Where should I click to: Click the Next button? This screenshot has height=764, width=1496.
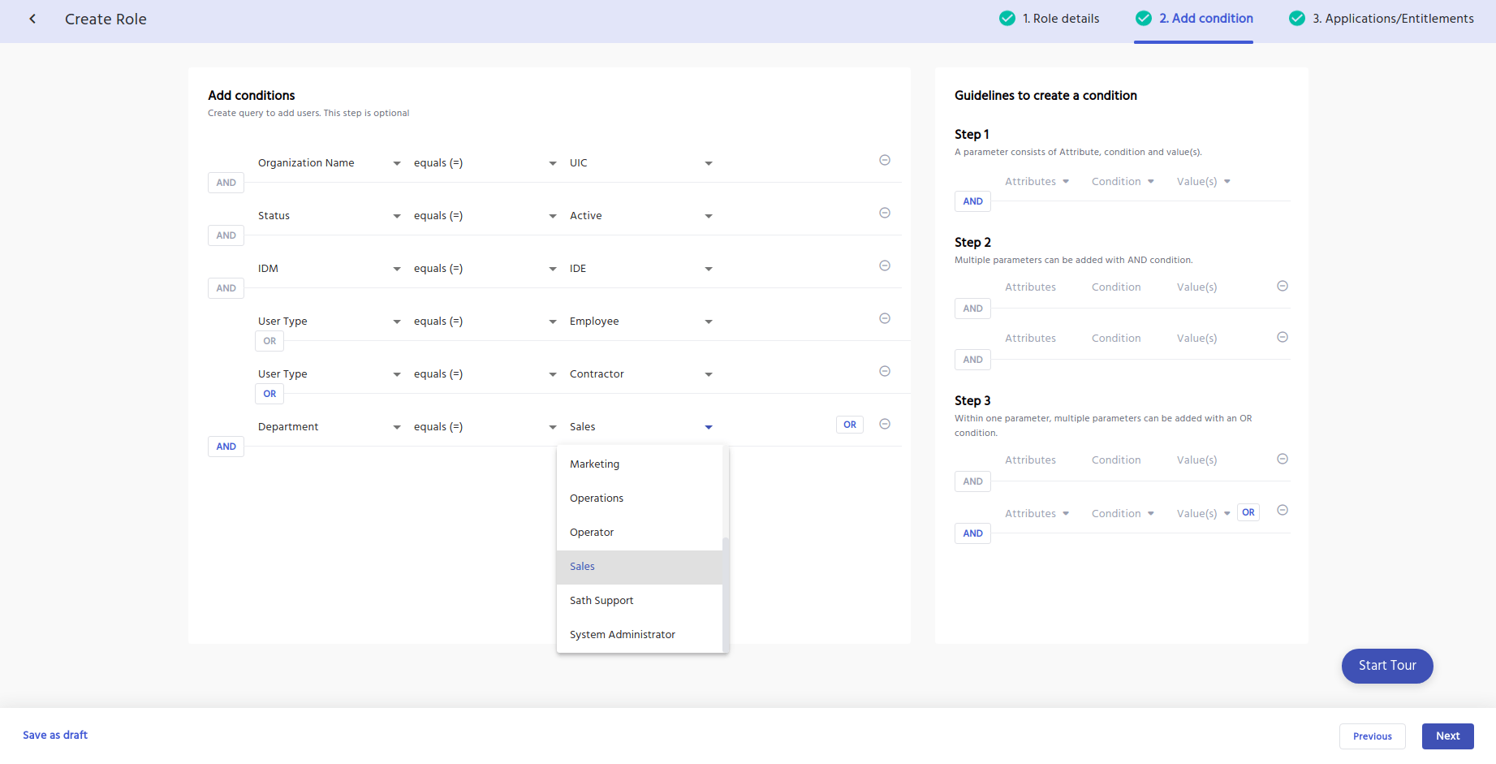click(x=1447, y=736)
